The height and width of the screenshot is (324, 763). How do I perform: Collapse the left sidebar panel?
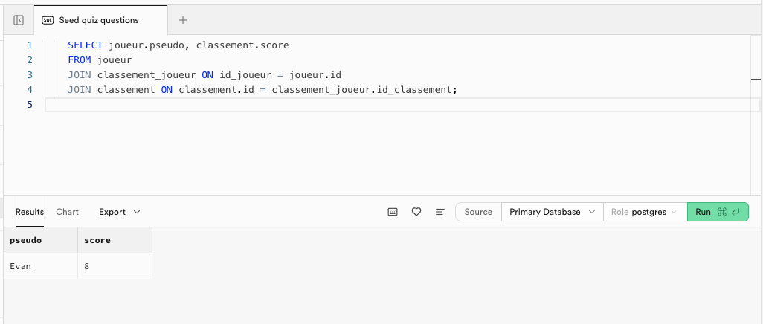(x=19, y=20)
